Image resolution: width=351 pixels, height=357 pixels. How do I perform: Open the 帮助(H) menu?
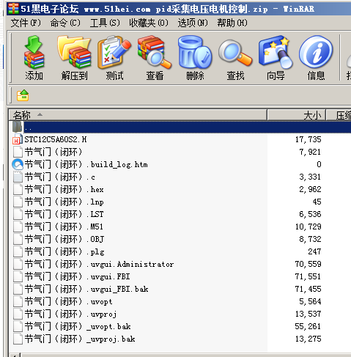[232, 23]
